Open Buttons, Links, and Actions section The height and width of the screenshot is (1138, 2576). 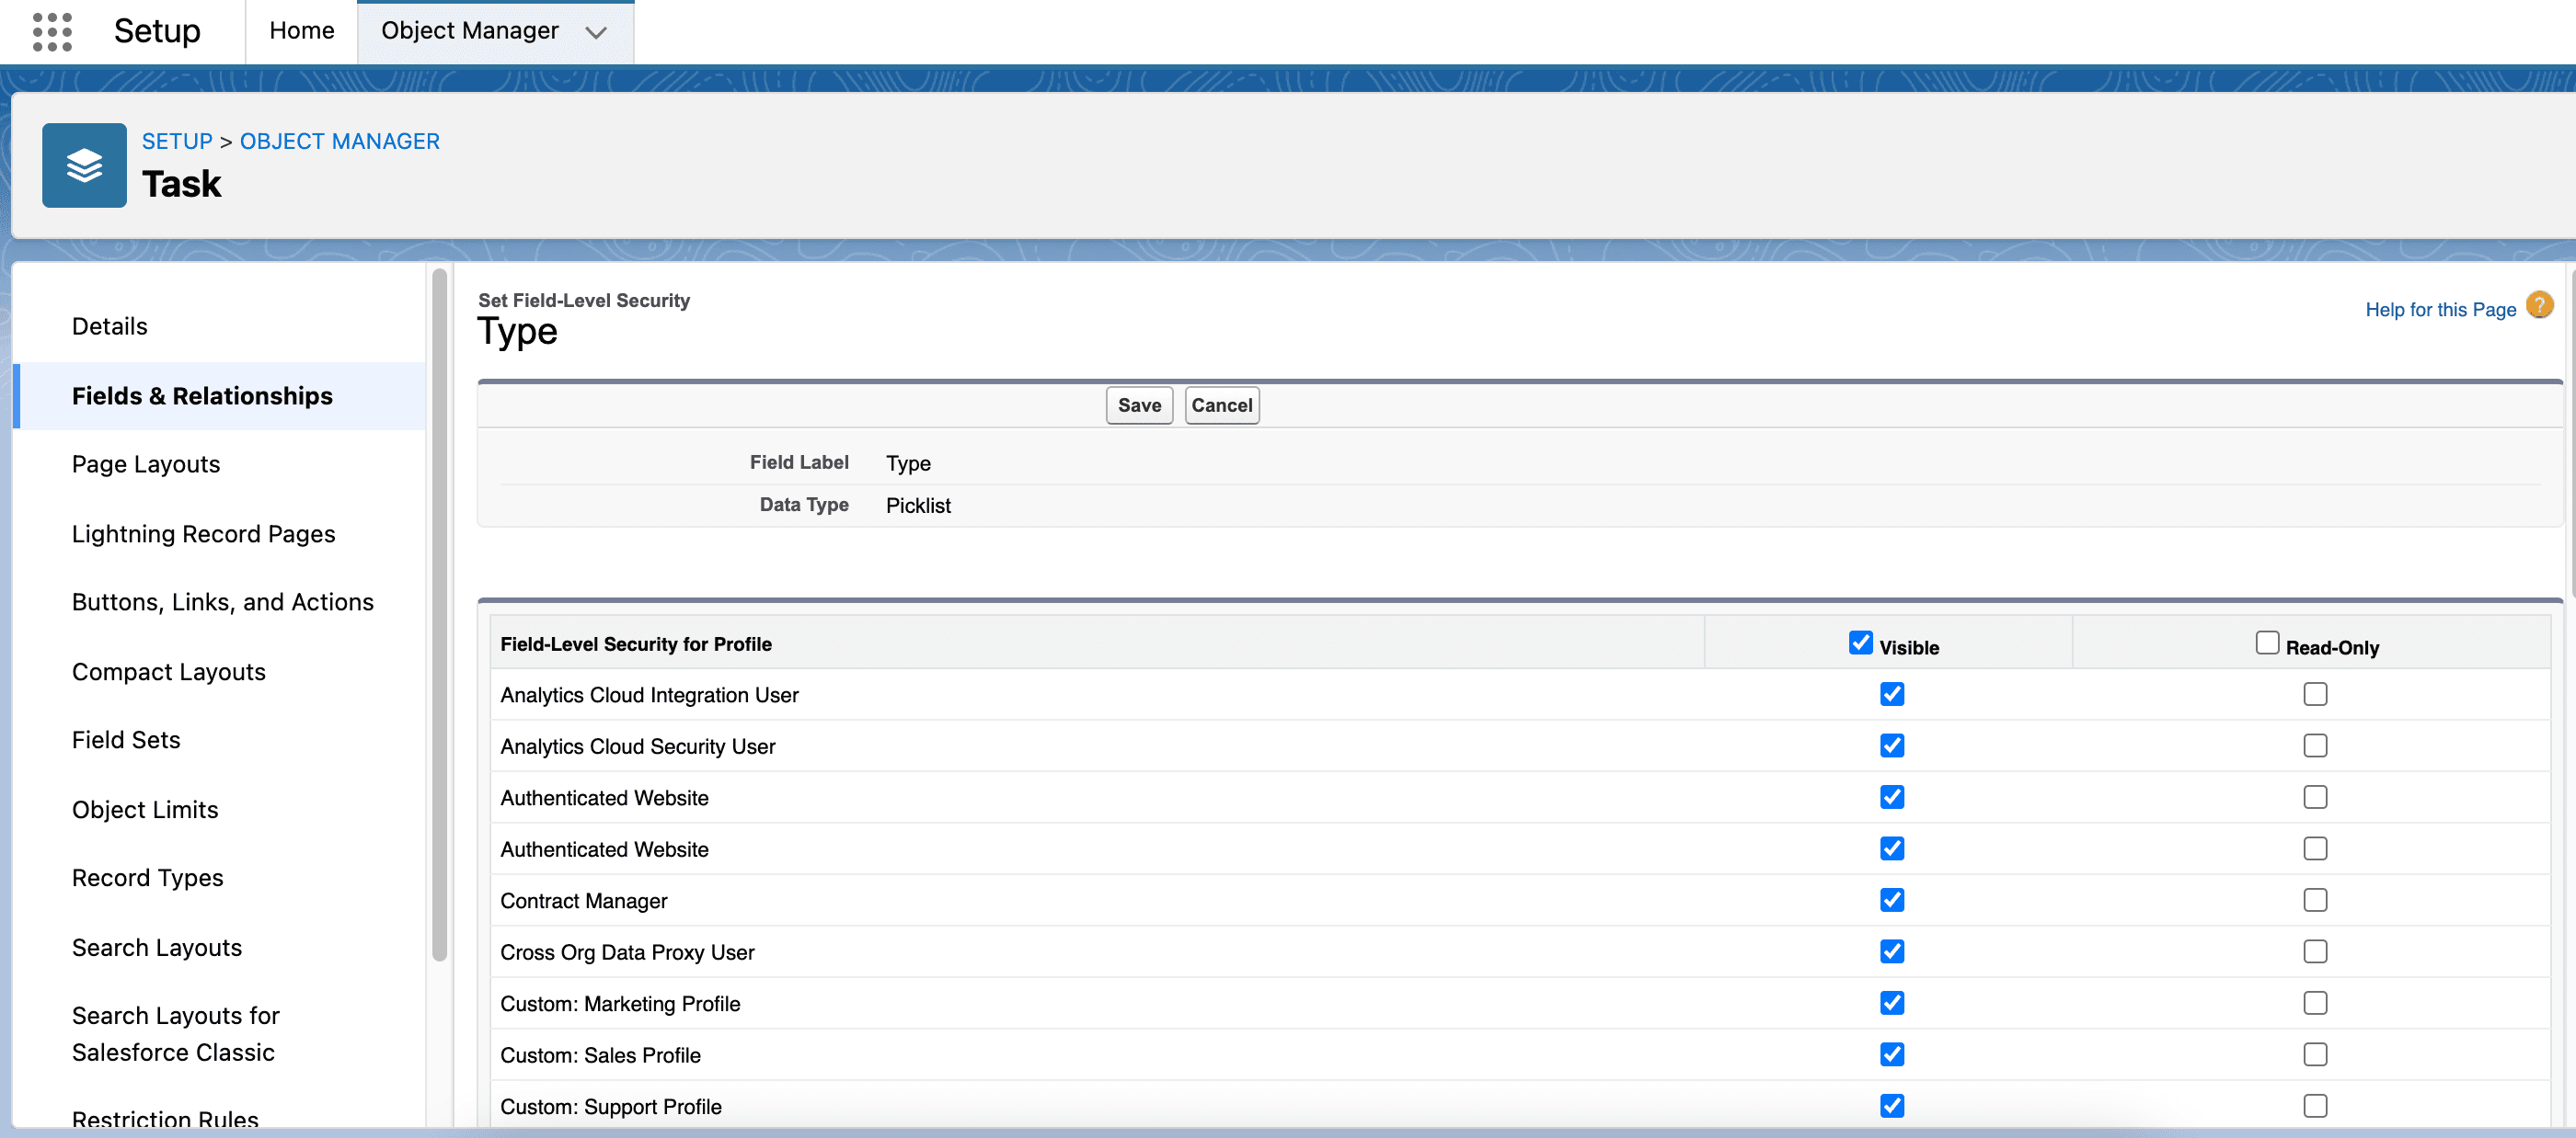click(222, 602)
